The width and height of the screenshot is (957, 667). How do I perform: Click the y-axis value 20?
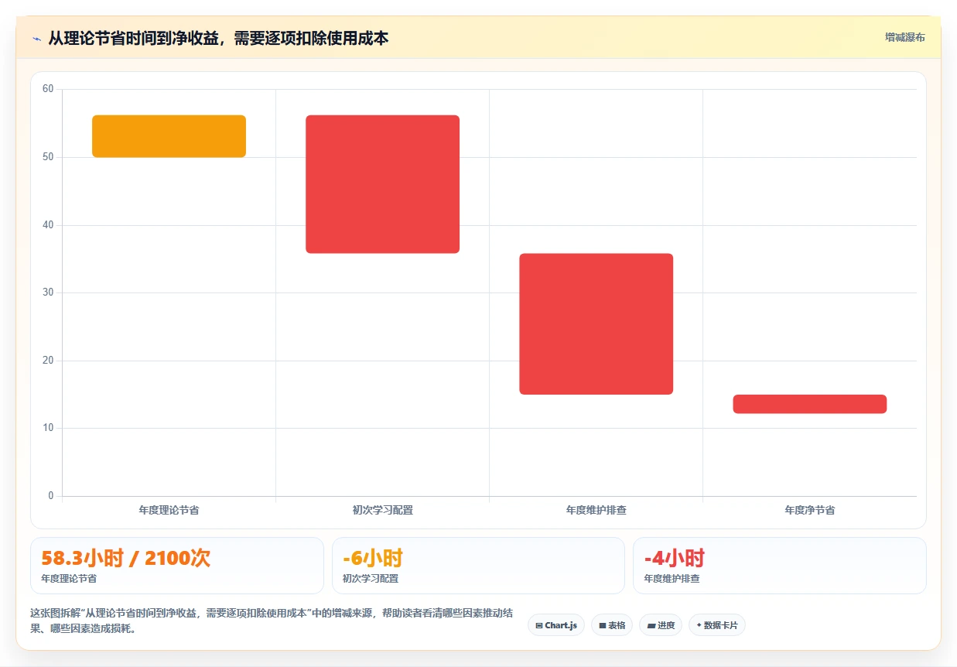[x=48, y=361]
